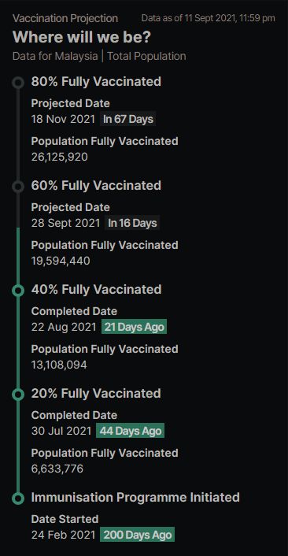Click the green '21 Days Ago' badge
Image resolution: width=288 pixels, height=556 pixels.
coord(135,327)
